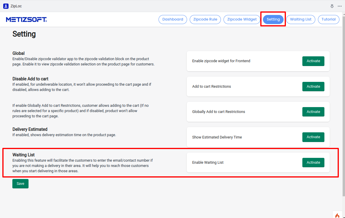Screen dimensions: 345x218
Task: Open the three-dot more options menu
Action: 340,6
